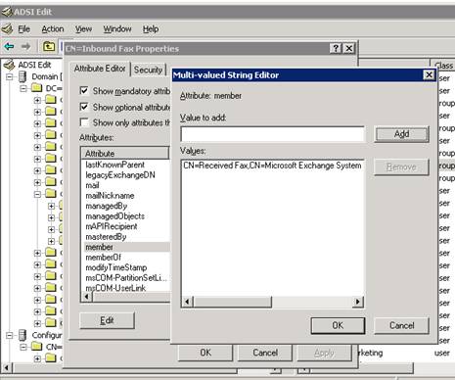
Task: Click the CN= folder under Configuration
Action: pyautogui.click(x=36, y=347)
